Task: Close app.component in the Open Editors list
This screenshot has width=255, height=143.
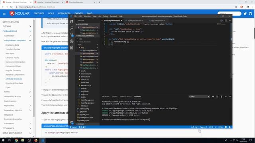Action: click(78, 27)
